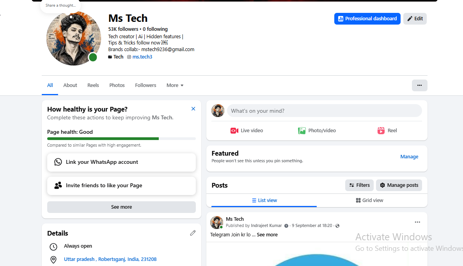Click the Ms Tech name in health card
Screen dimensions: 463x266
point(162,117)
